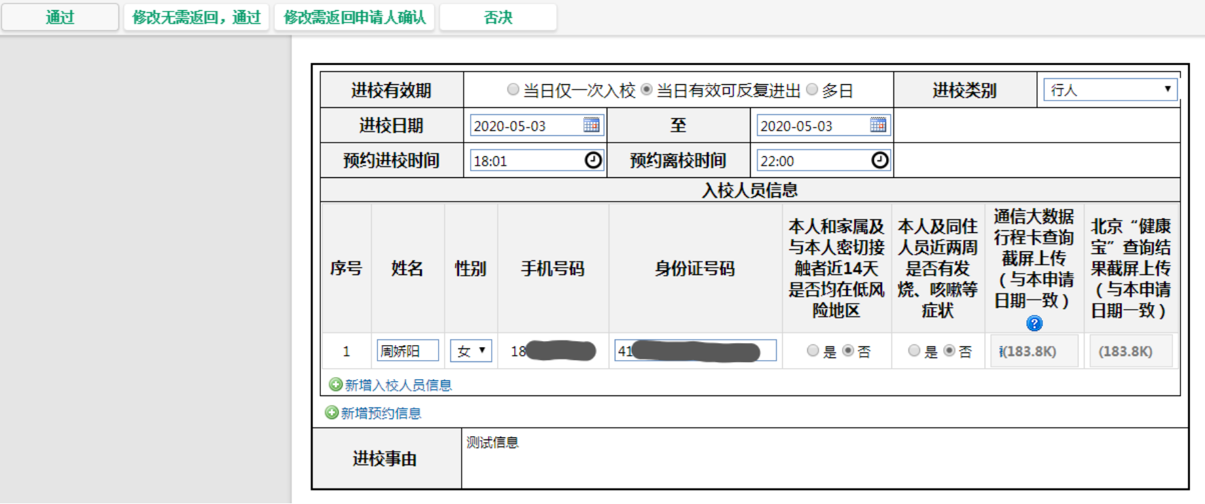The image size is (1205, 504).
Task: Open the start date calendar picker icon
Action: [591, 125]
